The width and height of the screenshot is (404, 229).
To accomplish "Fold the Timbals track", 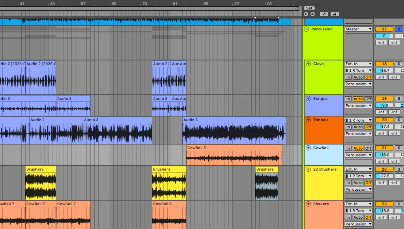I will 308,120.
